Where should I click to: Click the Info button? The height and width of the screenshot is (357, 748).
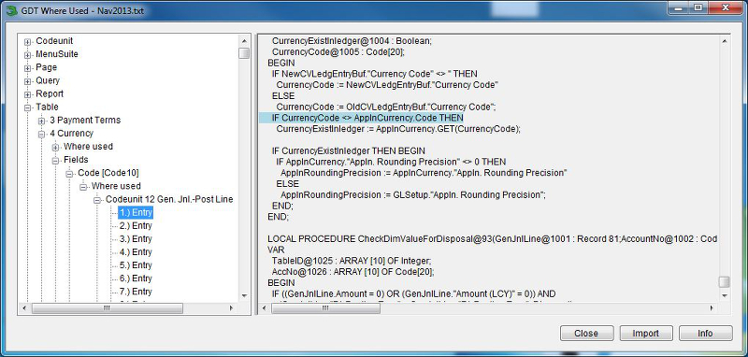[705, 333]
